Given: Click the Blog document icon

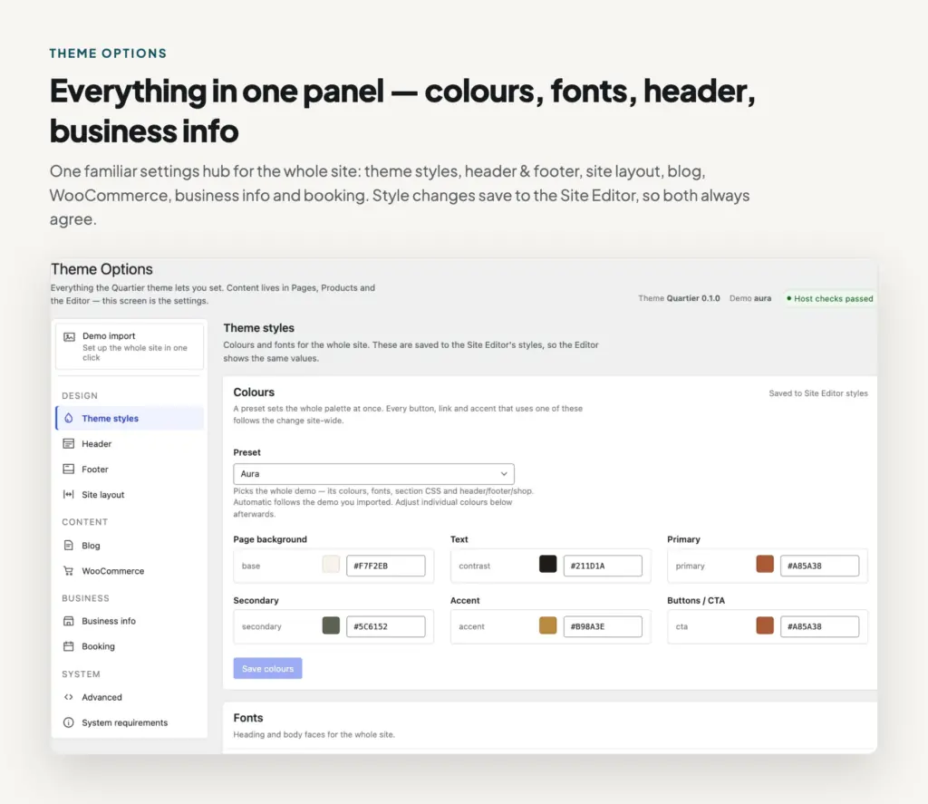Looking at the screenshot, I should pos(69,546).
